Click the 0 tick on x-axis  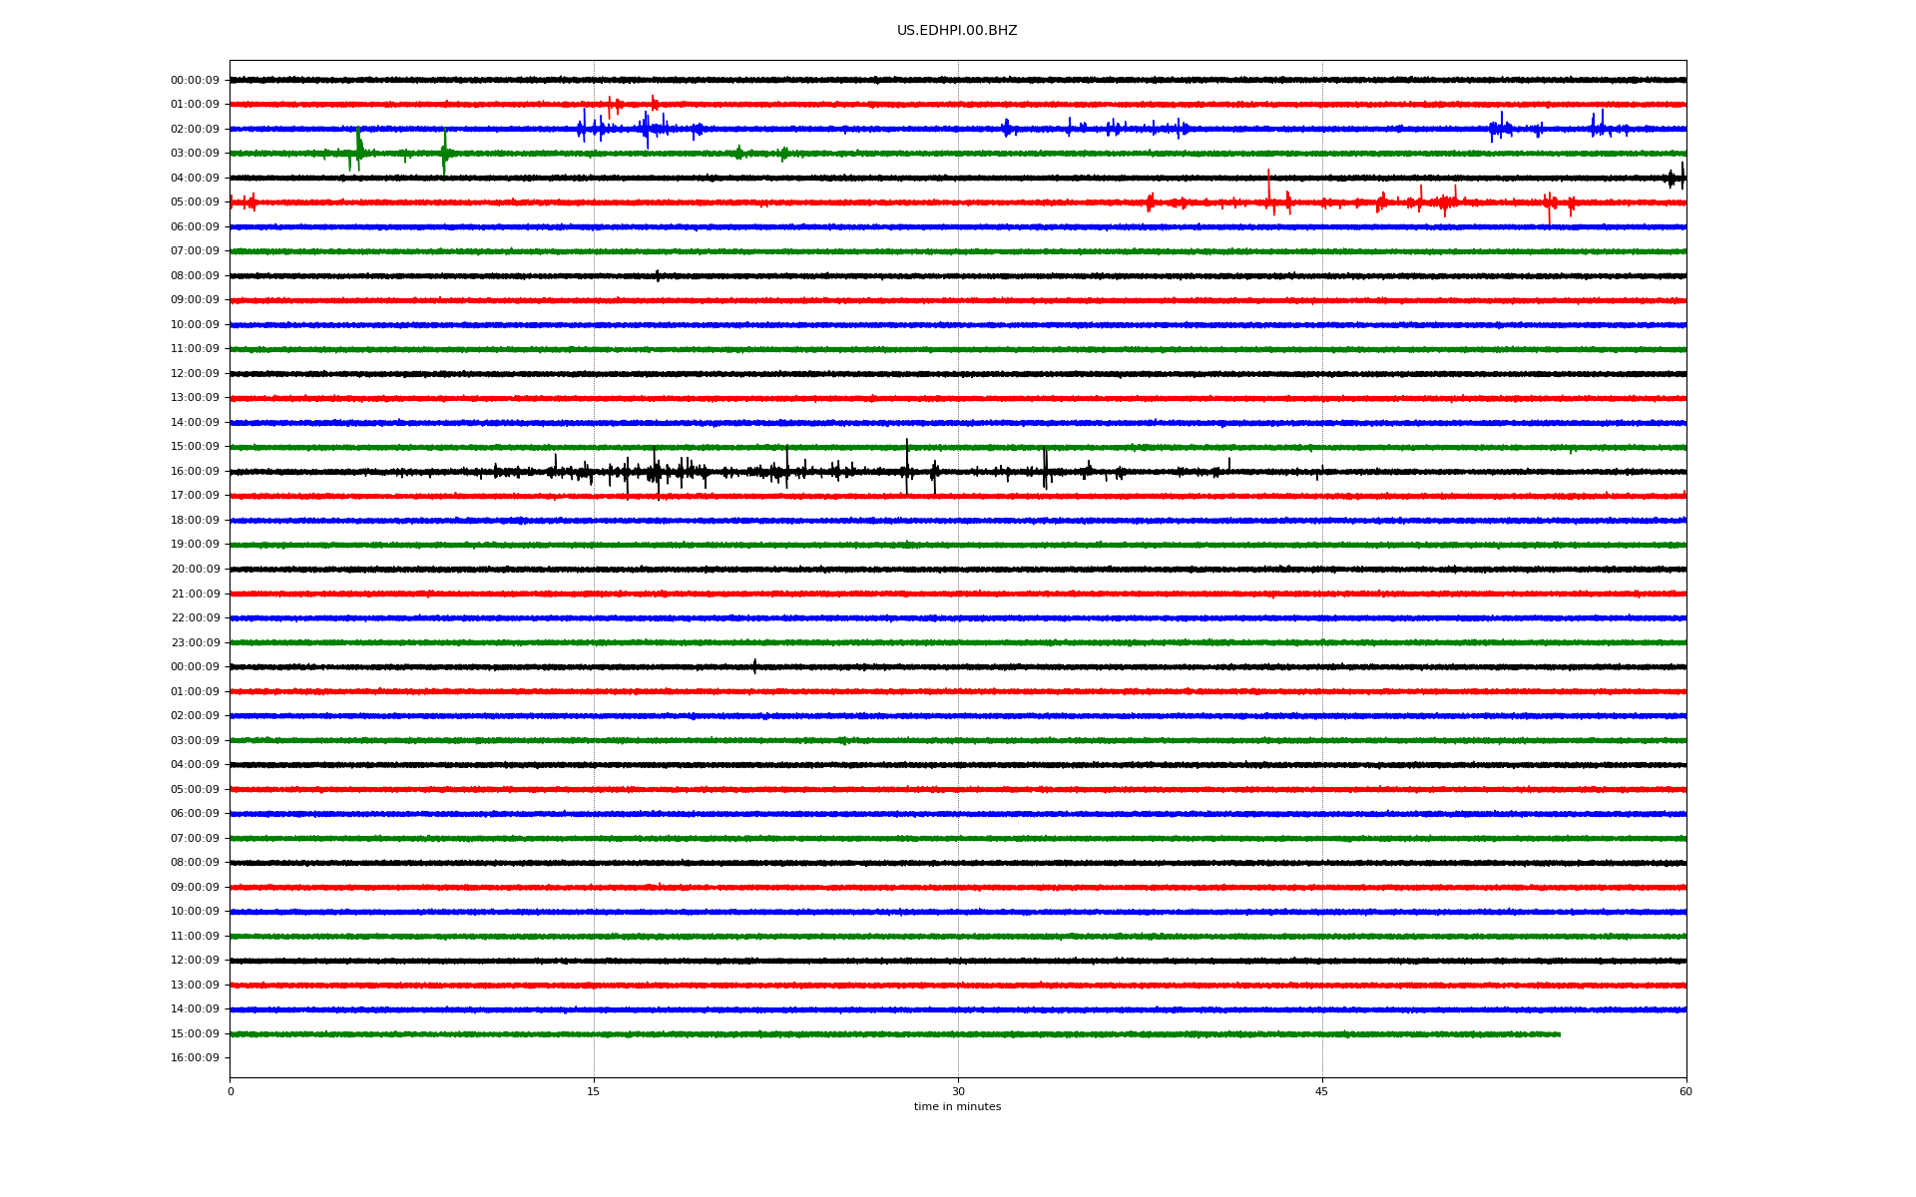coord(231,1092)
